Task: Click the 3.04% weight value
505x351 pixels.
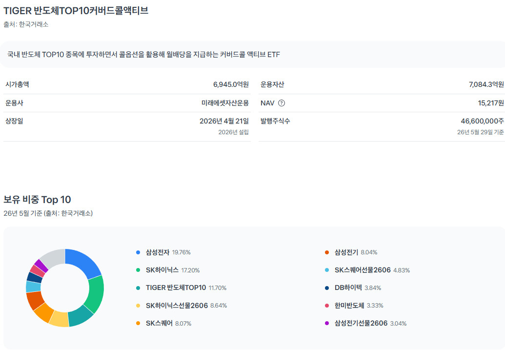Action: coord(399,324)
